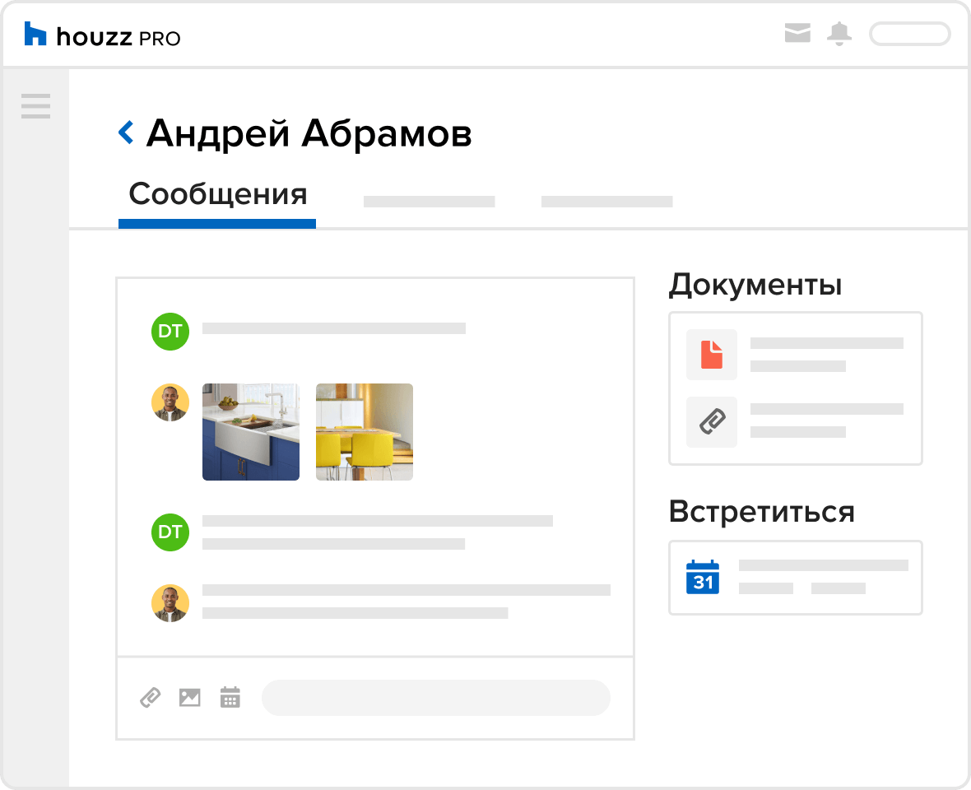Open the mail inbox icon
The height and width of the screenshot is (790, 971).
[x=797, y=34]
